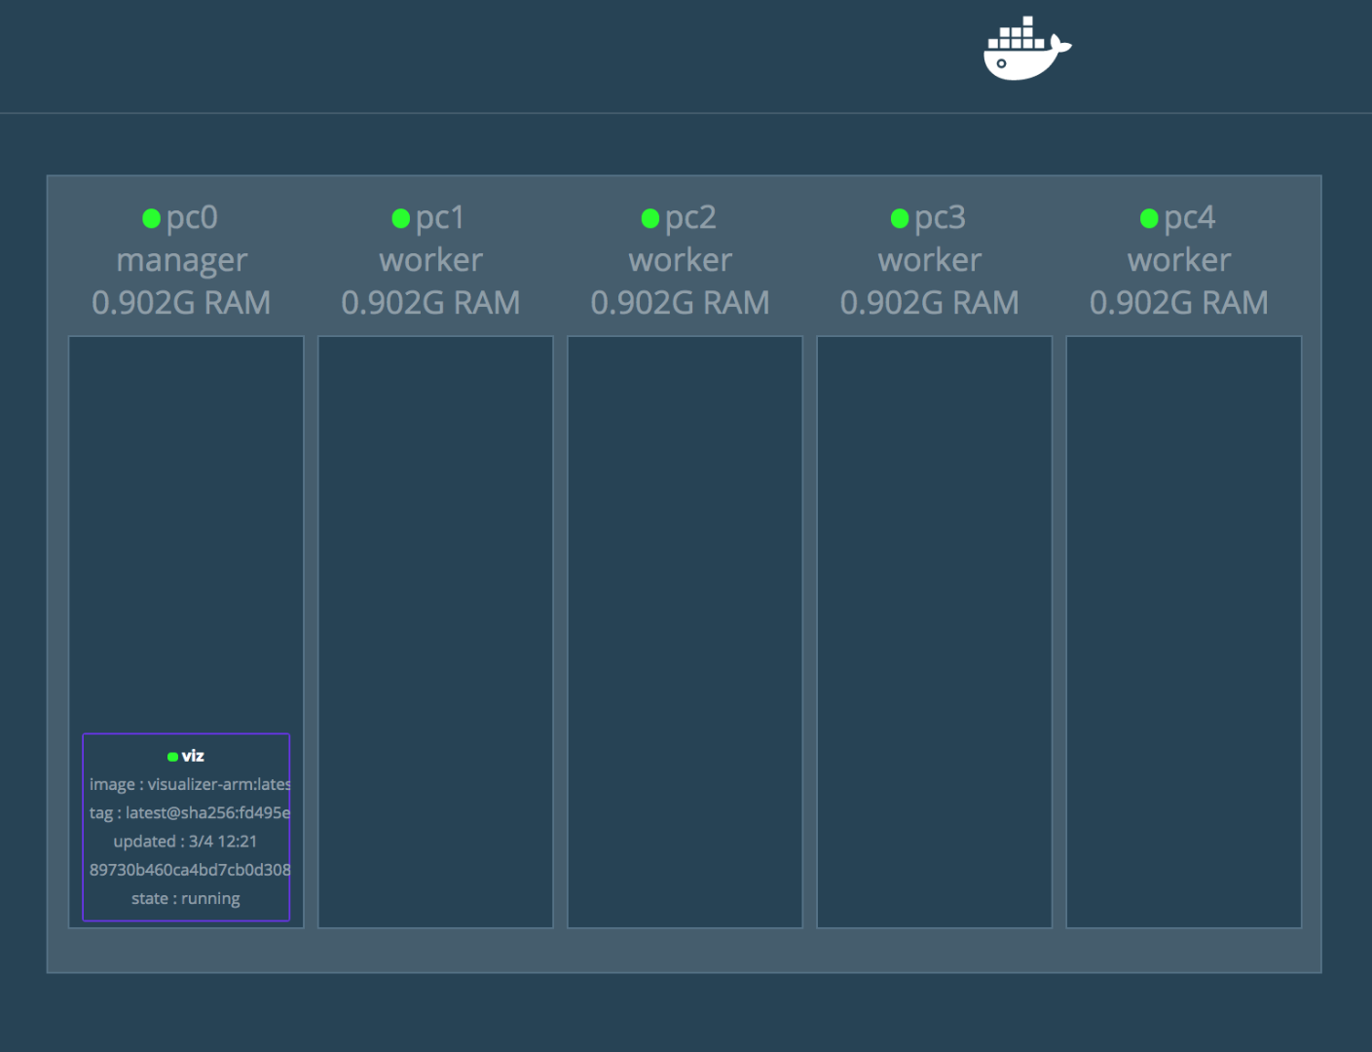The height and width of the screenshot is (1052, 1372).
Task: Click the sha256 tag hash text
Action: pyautogui.click(x=191, y=812)
